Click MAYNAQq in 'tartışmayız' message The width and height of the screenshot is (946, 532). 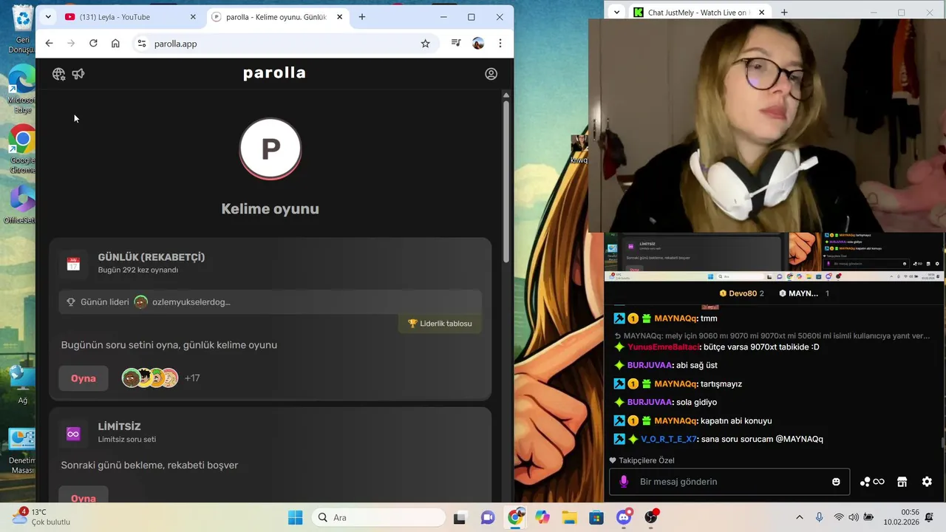tap(675, 384)
